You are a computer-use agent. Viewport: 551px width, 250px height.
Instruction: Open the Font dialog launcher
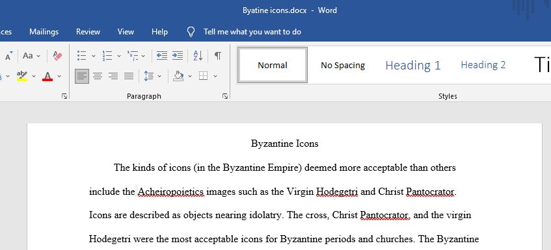click(x=64, y=96)
